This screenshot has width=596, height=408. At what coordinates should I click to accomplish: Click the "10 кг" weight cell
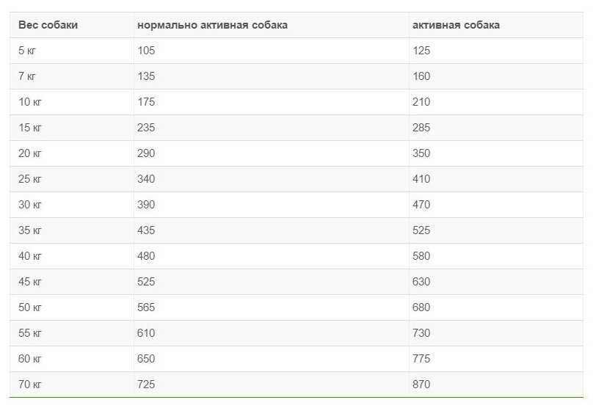click(x=29, y=102)
